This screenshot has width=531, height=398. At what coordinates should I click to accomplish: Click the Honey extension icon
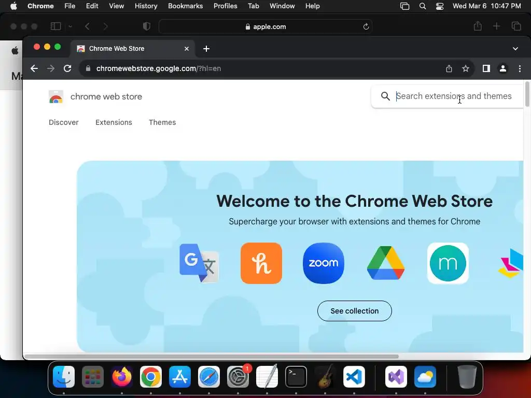(x=261, y=263)
